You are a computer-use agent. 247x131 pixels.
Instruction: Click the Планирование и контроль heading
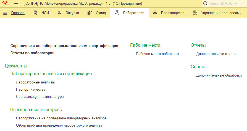36,109
